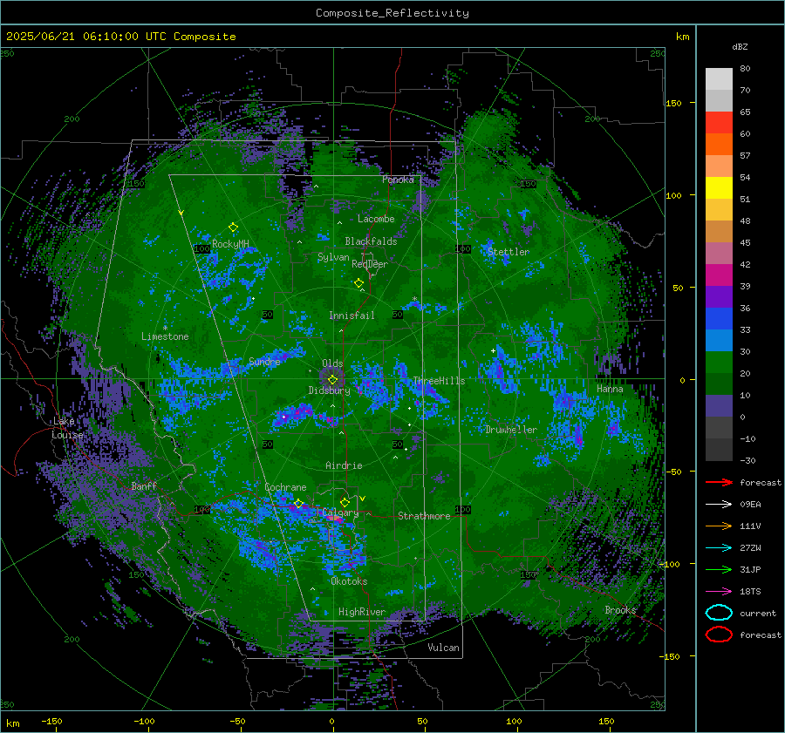
Task: Click the Cochrane city label
Action: (x=285, y=487)
